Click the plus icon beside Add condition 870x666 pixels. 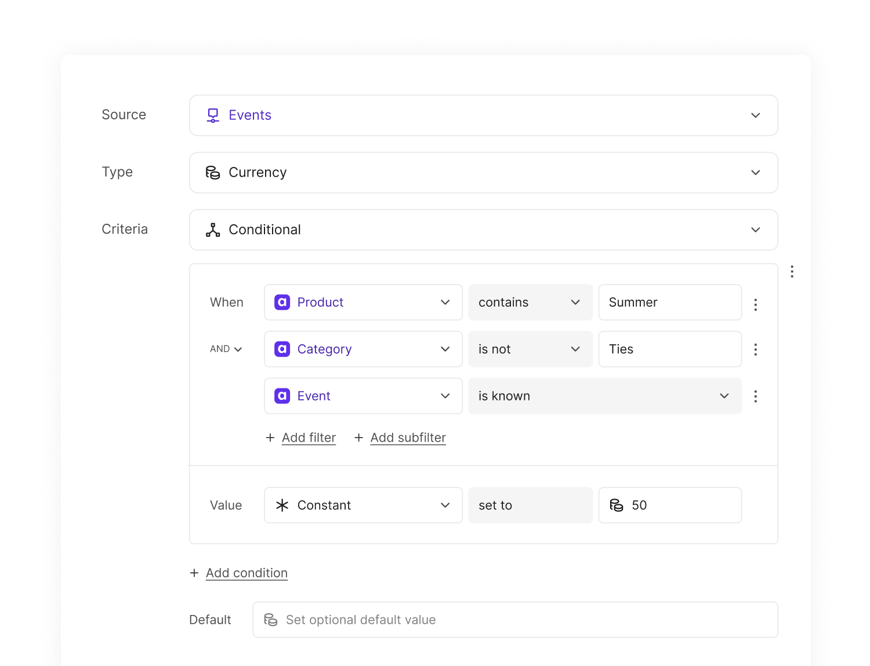click(194, 573)
